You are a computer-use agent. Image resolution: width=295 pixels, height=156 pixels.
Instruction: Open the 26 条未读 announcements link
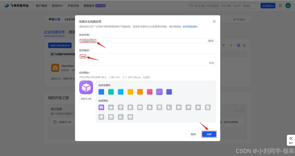pyautogui.click(x=239, y=19)
